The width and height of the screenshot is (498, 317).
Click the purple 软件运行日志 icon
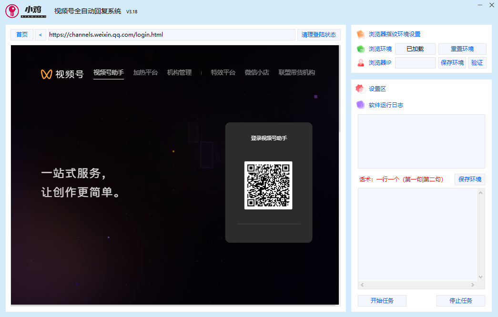click(360, 105)
